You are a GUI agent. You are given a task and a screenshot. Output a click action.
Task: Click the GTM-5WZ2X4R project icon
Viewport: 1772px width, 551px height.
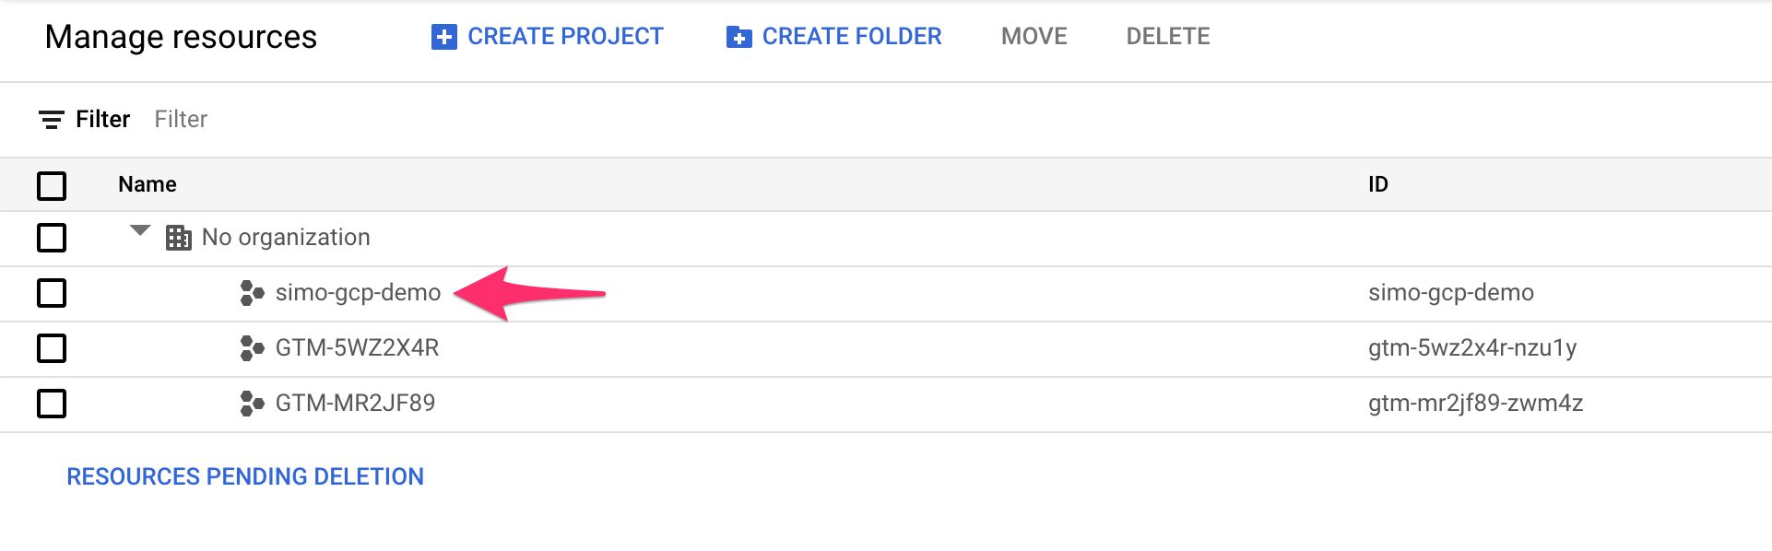tap(252, 348)
